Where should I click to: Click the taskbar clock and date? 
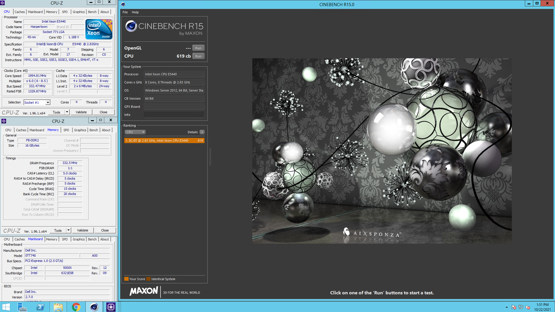[x=542, y=307]
